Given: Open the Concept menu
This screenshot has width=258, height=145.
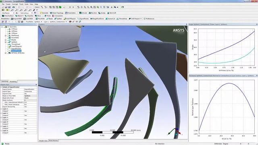Looking at the screenshot, I should pyautogui.click(x=15, y=4).
